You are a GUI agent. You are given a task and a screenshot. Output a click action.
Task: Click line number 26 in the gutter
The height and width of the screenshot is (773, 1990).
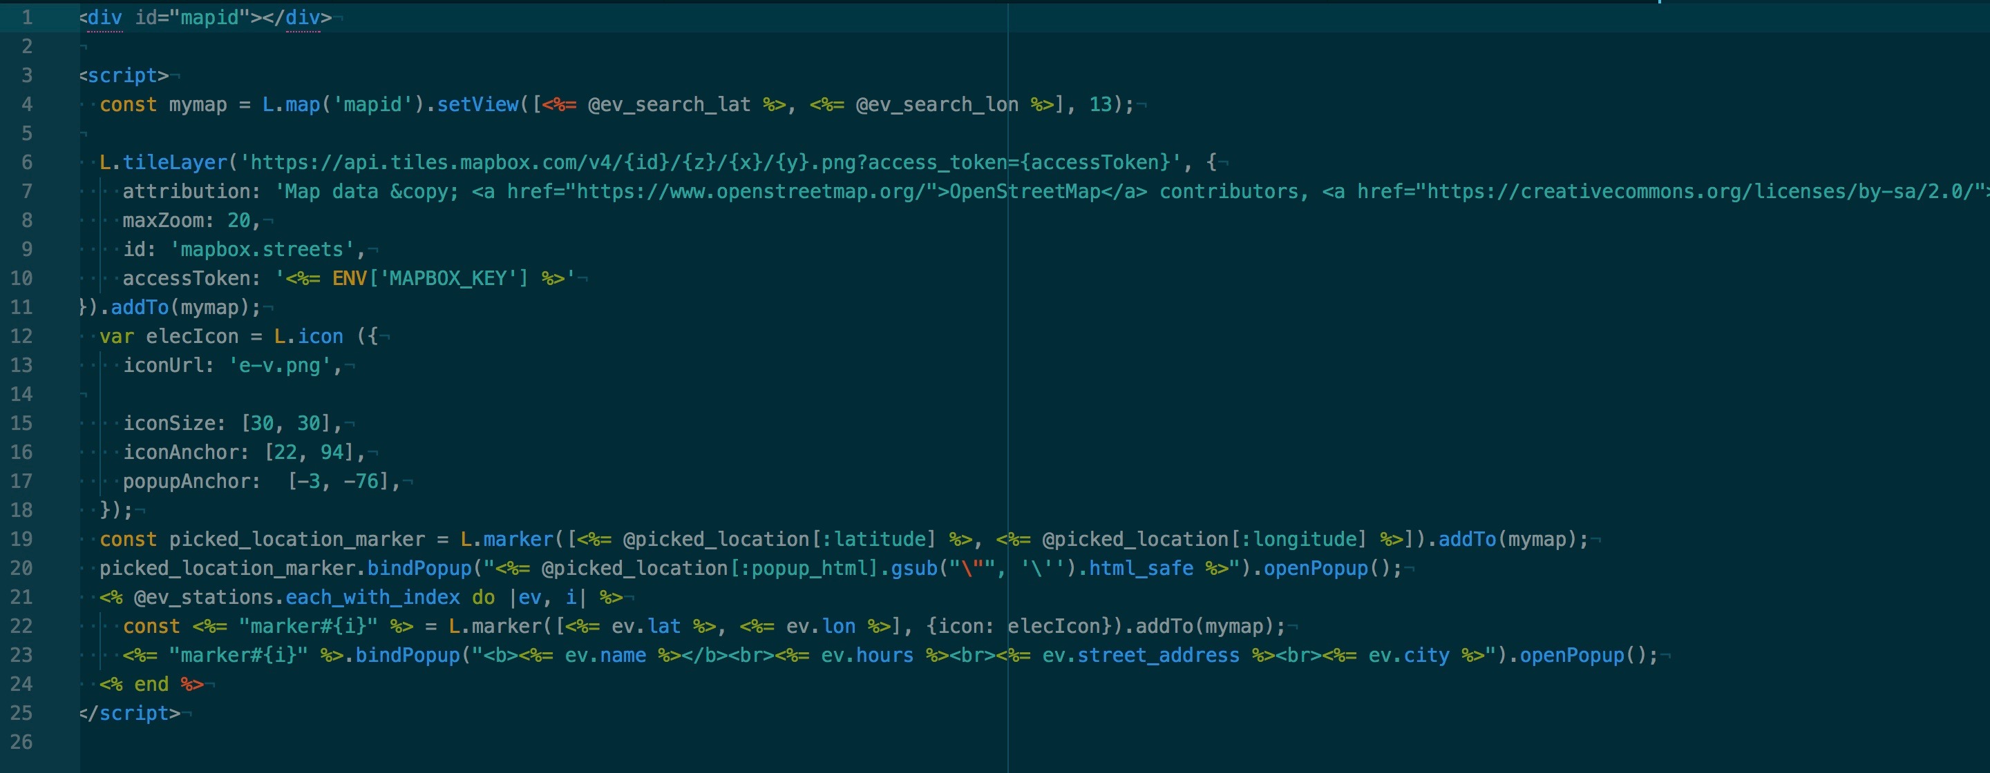21,742
